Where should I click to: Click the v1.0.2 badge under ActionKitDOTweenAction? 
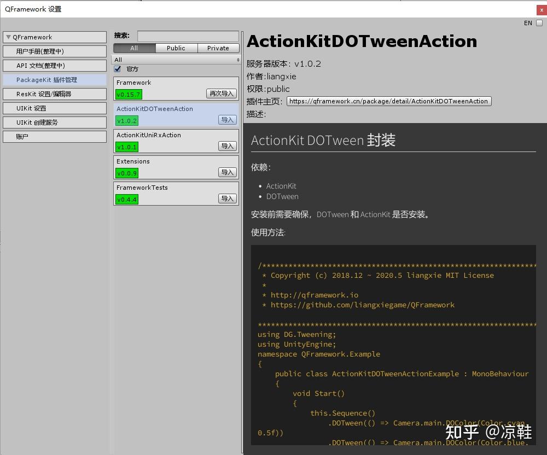127,120
